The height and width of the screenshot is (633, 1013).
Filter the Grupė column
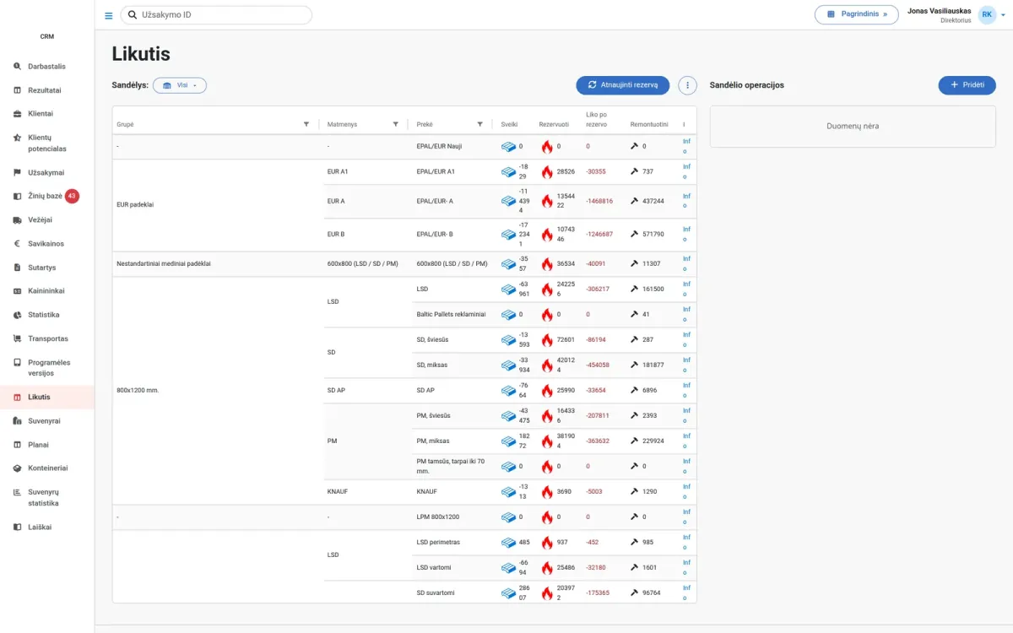pyautogui.click(x=306, y=124)
